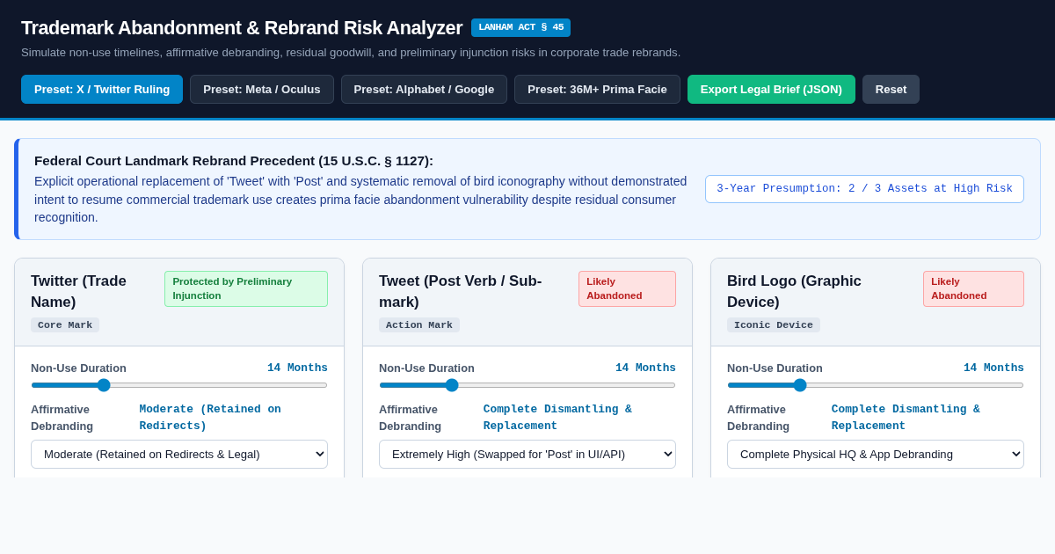Click 'Protected by Preliminary Injunction' status badge
Image resolution: width=1055 pixels, height=554 pixels.
click(x=246, y=288)
